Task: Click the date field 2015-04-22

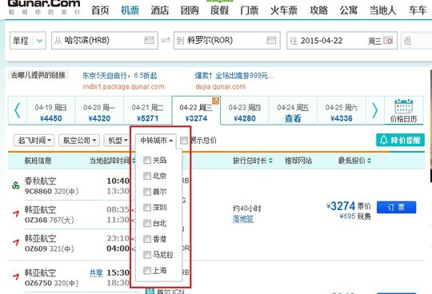Action: click(x=342, y=41)
